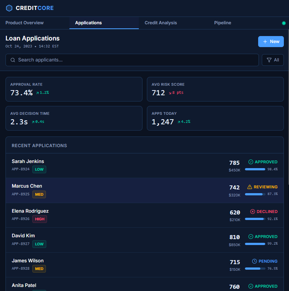
Task: Switch to the Product Overview tab
Action: point(25,23)
